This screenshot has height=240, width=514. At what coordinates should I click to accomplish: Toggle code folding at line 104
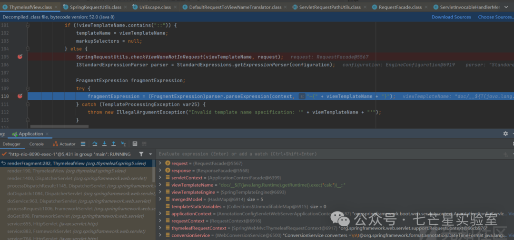tap(28, 49)
